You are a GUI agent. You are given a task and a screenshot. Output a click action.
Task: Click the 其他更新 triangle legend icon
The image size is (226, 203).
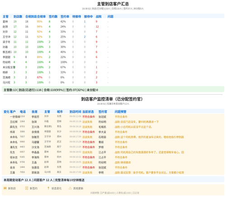click(x=70, y=188)
